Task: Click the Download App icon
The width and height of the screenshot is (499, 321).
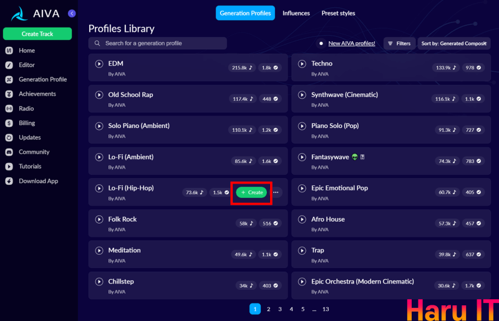Action: tap(9, 181)
